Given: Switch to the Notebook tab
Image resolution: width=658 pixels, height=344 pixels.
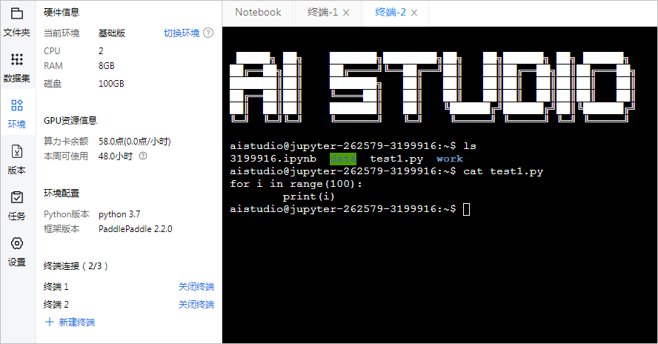Looking at the screenshot, I should tap(258, 12).
